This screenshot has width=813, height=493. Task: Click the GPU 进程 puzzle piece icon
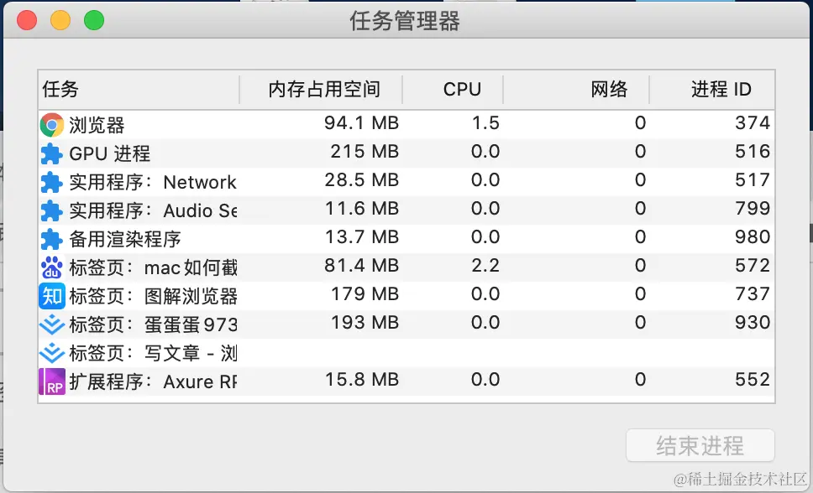click(52, 153)
